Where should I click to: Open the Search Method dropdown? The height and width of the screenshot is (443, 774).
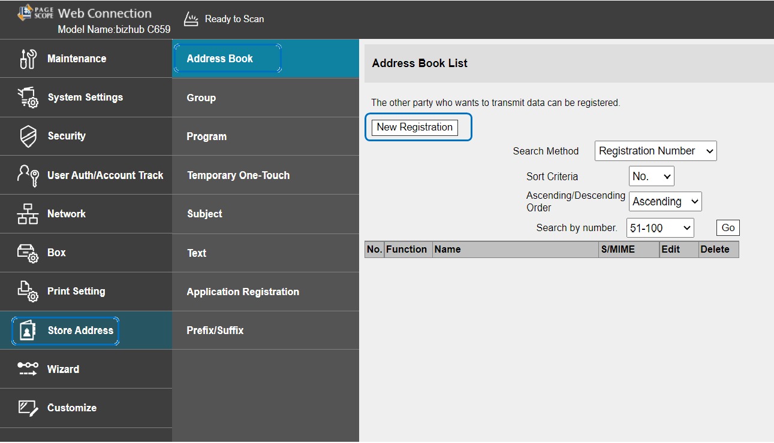pyautogui.click(x=655, y=151)
